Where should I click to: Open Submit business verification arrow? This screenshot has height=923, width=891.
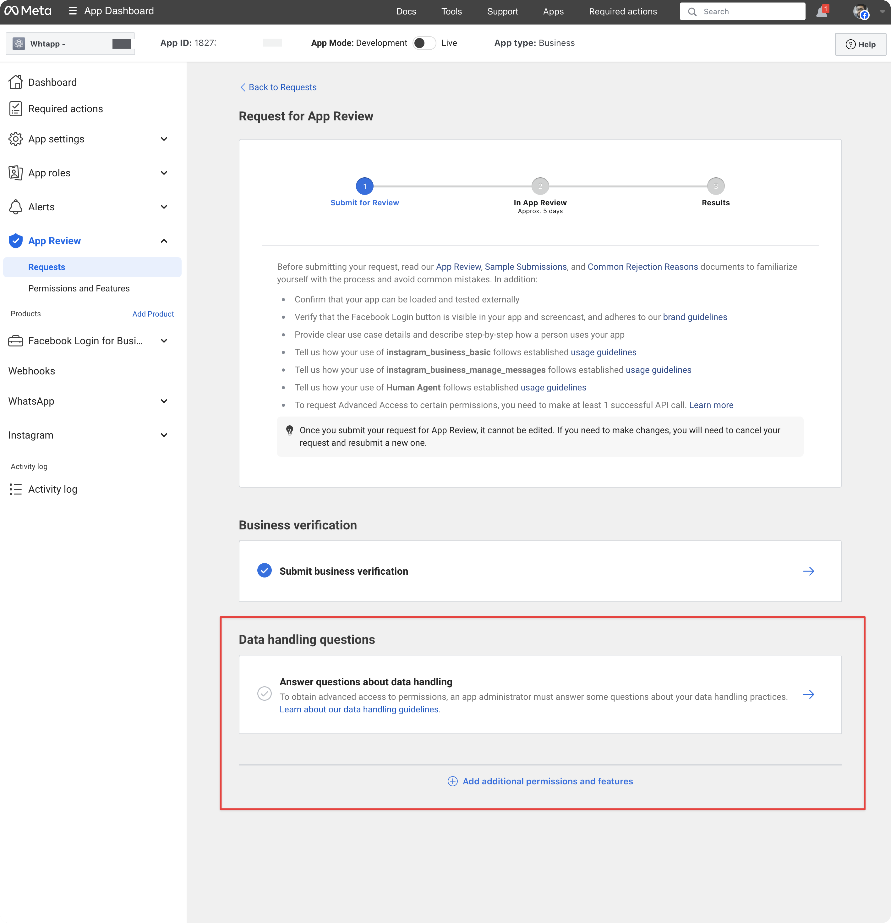(x=808, y=571)
